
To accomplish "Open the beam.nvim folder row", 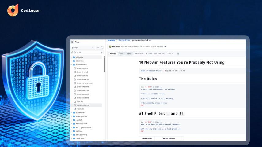I will coord(86,138).
